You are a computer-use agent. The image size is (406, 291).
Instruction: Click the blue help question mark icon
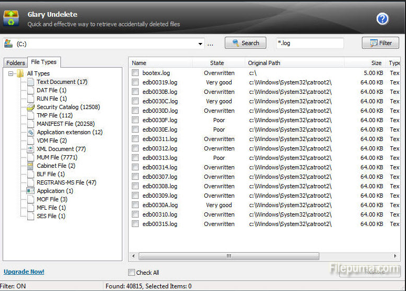pyautogui.click(x=382, y=19)
